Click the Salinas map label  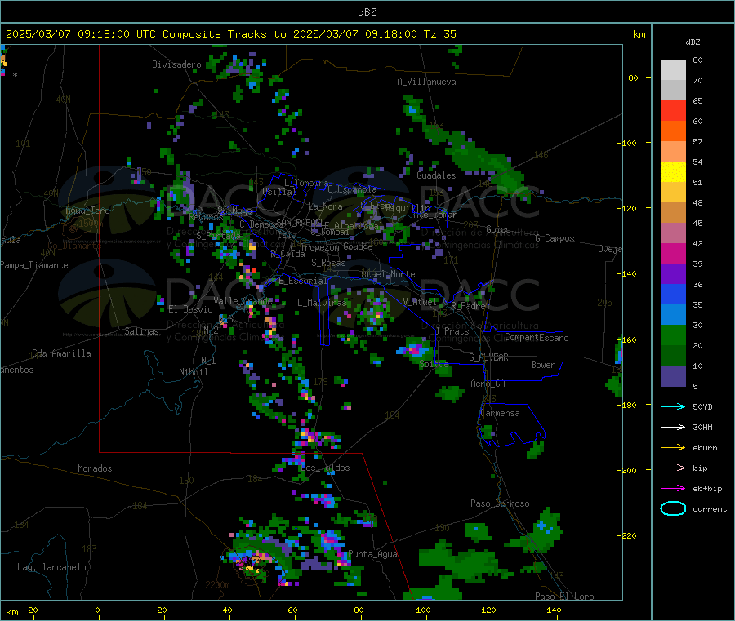click(141, 331)
